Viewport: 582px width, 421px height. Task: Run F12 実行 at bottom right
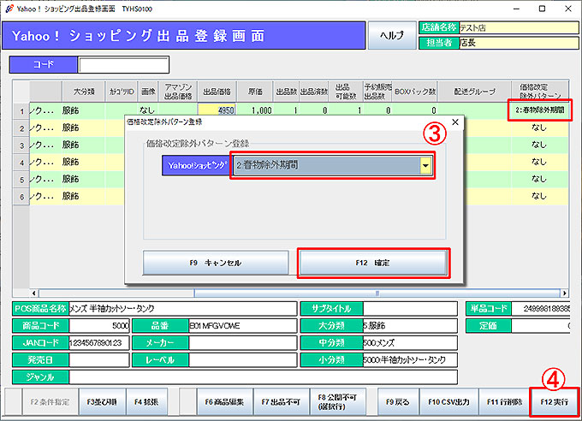[554, 400]
